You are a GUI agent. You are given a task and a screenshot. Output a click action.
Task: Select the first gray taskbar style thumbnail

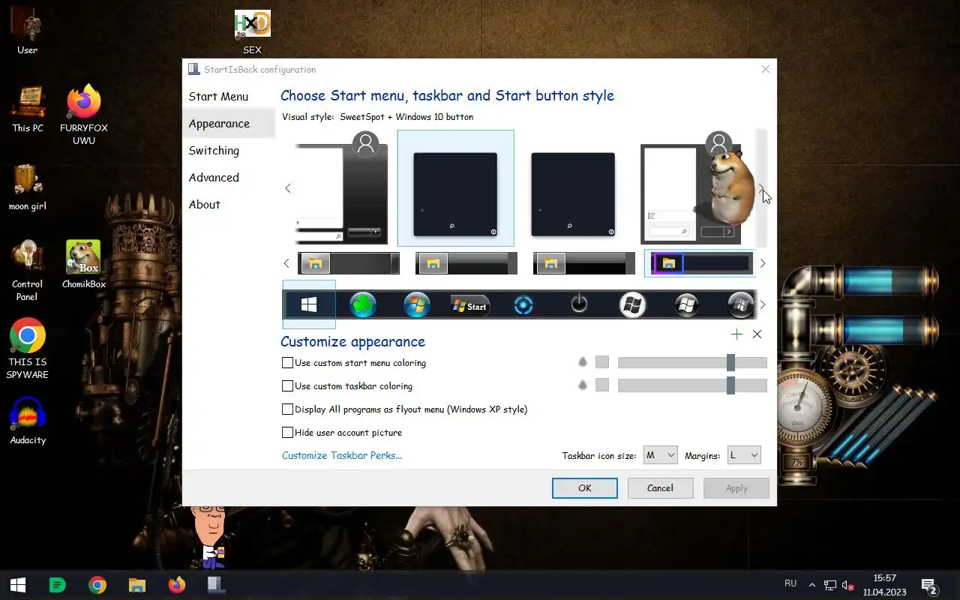[349, 263]
